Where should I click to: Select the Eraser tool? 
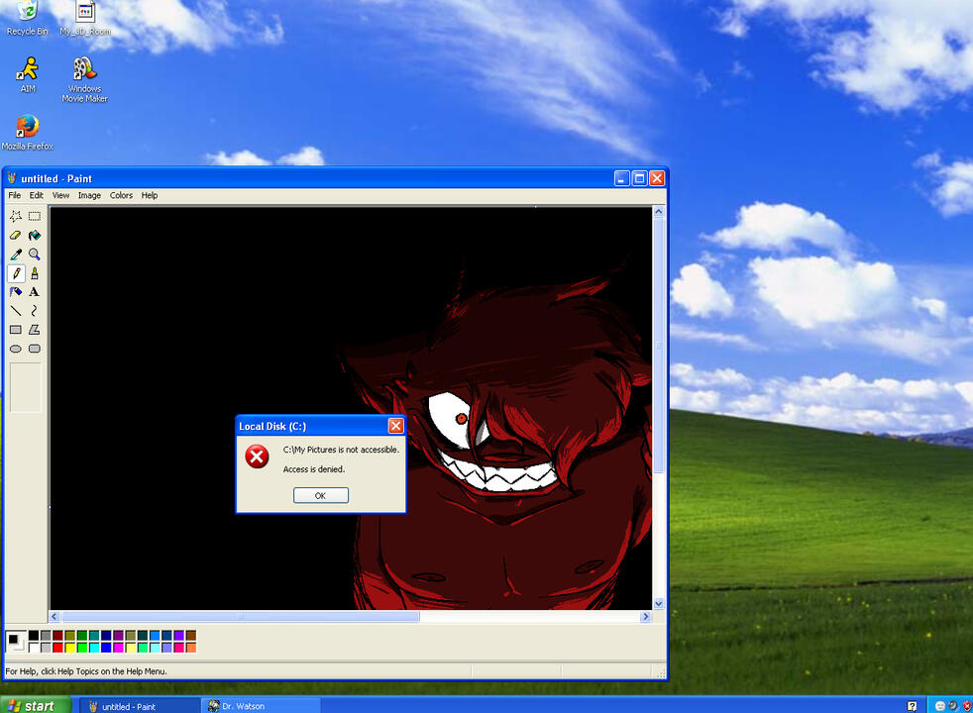tap(16, 236)
